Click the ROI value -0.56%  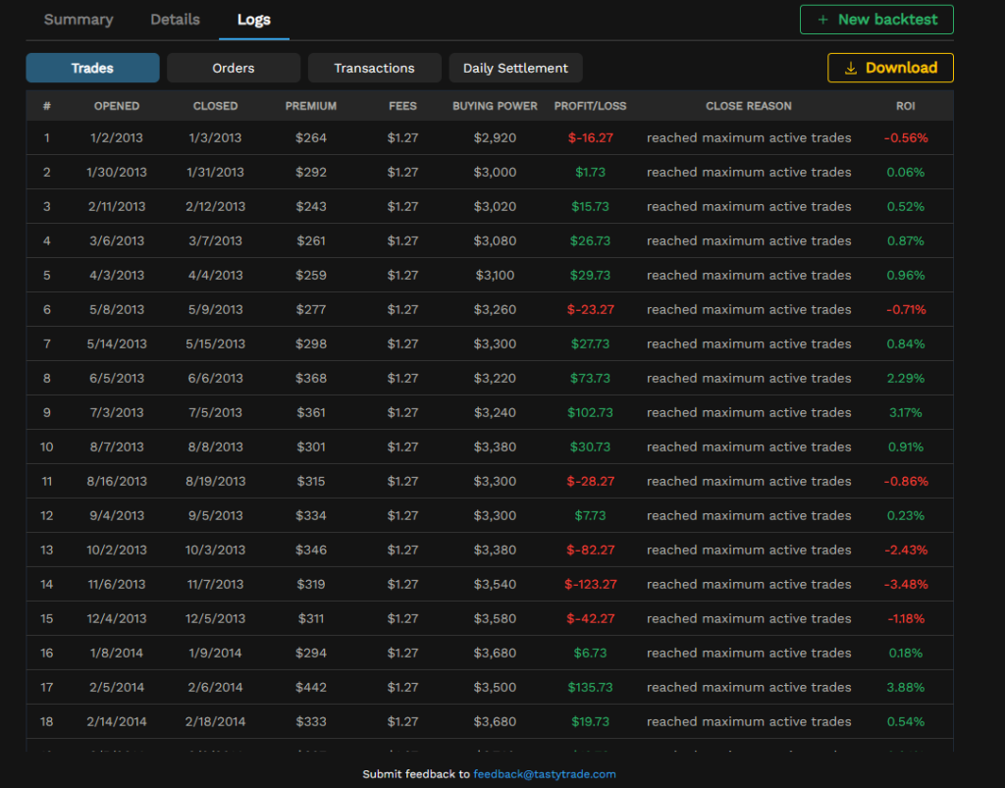point(906,137)
